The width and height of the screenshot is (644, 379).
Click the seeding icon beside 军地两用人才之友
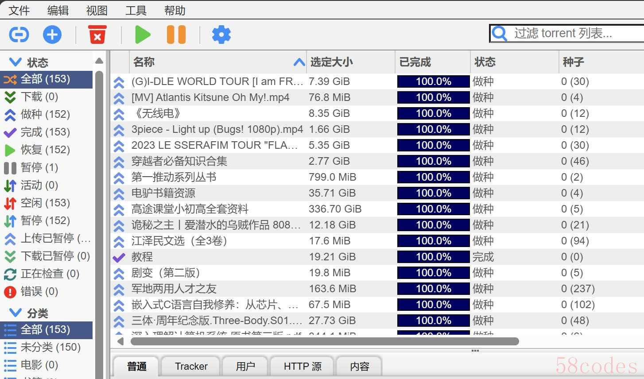click(119, 289)
